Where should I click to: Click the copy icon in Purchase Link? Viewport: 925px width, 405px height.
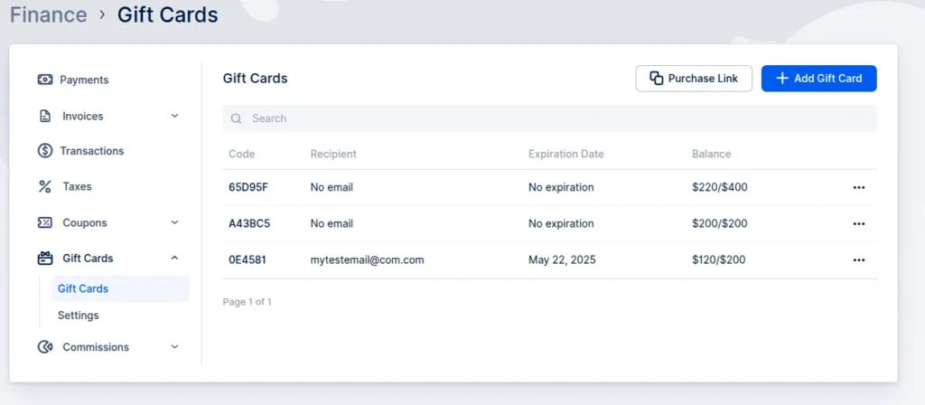(656, 79)
